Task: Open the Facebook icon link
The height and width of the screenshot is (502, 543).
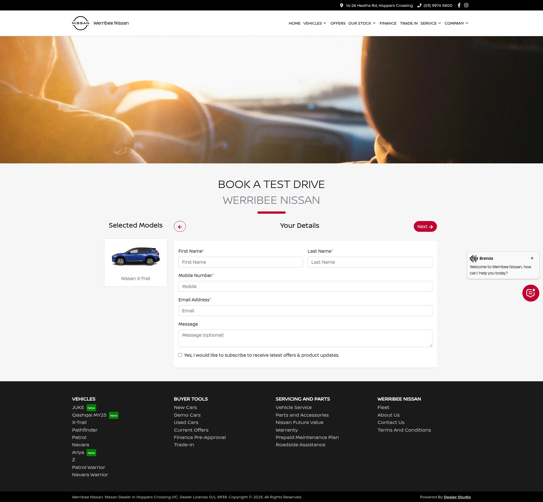Action: (459, 5)
